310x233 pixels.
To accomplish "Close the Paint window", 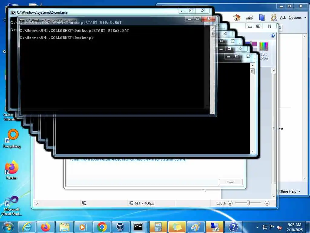I will (269, 26).
